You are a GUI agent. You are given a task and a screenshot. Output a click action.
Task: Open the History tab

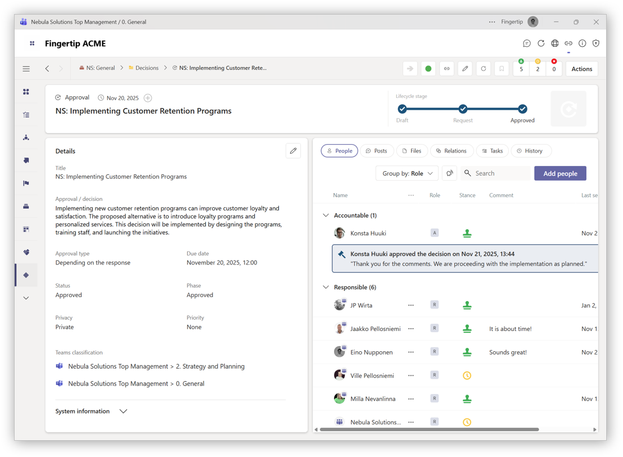[530, 151]
